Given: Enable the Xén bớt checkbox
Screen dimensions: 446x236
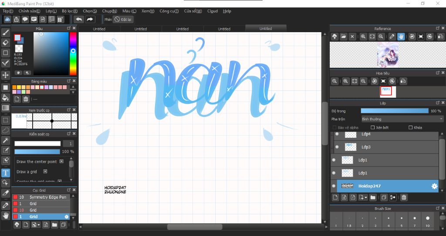Looking at the screenshot, I should 373,127.
